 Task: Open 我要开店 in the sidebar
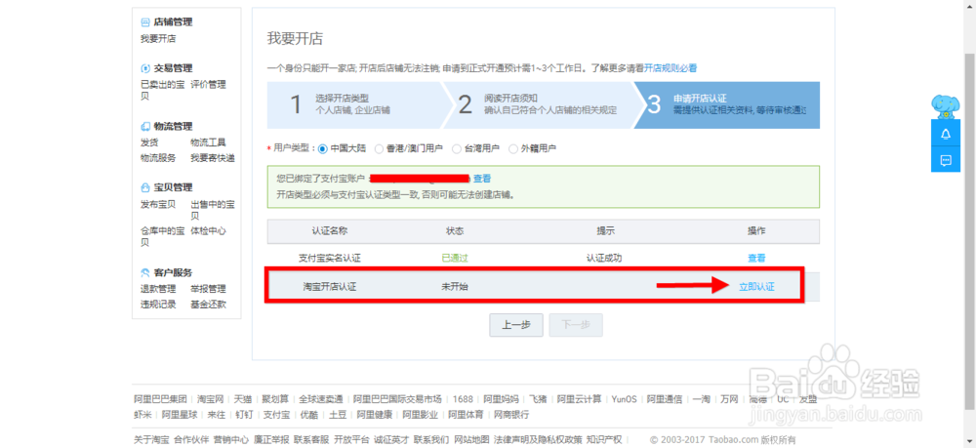click(x=158, y=39)
